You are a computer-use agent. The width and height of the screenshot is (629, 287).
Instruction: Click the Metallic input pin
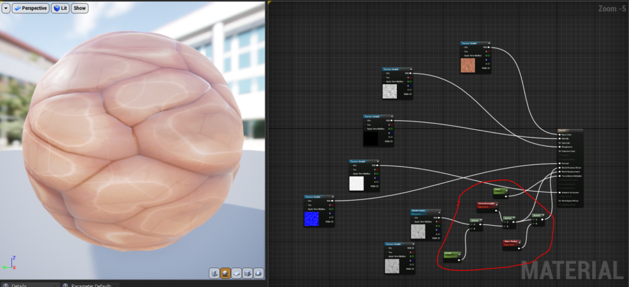pos(560,139)
